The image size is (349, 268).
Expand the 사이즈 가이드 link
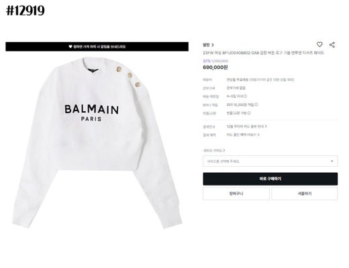click(x=214, y=151)
